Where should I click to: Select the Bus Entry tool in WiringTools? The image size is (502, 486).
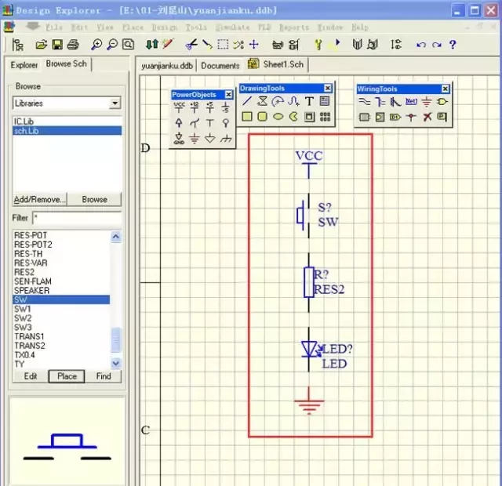pos(395,102)
